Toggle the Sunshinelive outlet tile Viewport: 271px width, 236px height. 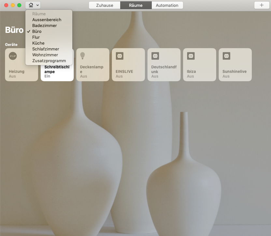click(x=235, y=64)
